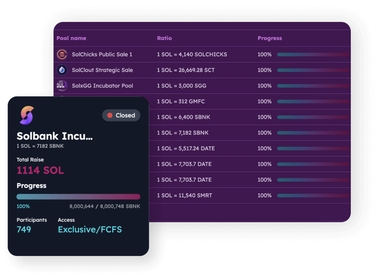Click ratio '1 SOL = 6,400 SBNK'
Image resolution: width=379 pixels, height=277 pixels.
pos(184,117)
